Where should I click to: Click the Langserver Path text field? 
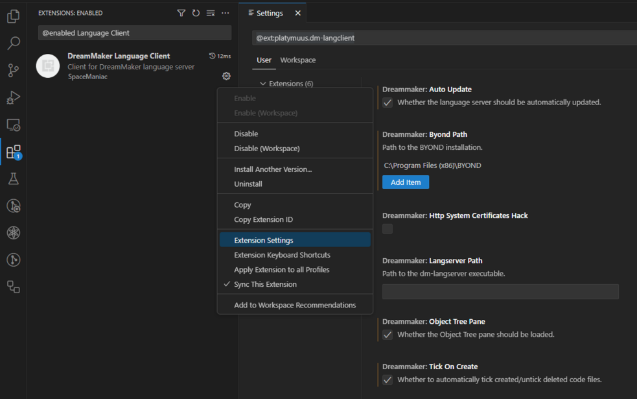pos(500,291)
